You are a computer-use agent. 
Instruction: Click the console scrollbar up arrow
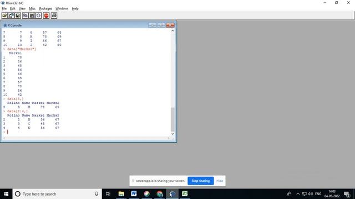[173, 30]
